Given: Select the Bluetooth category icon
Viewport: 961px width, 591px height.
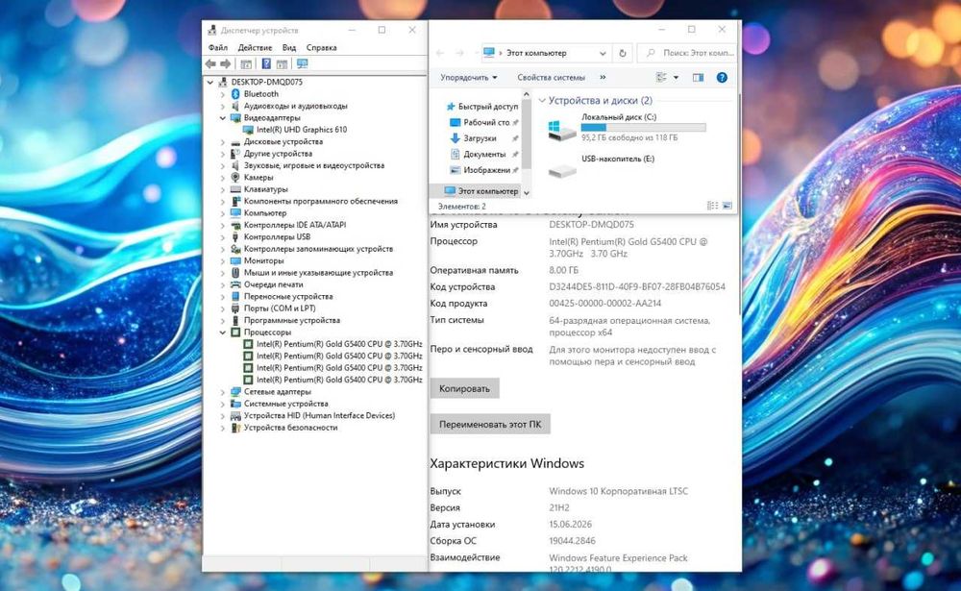Looking at the screenshot, I should [x=235, y=94].
